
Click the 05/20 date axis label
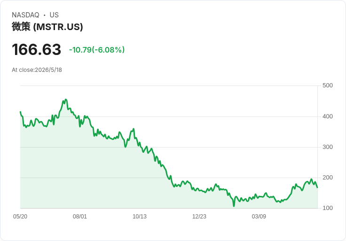tap(20, 217)
